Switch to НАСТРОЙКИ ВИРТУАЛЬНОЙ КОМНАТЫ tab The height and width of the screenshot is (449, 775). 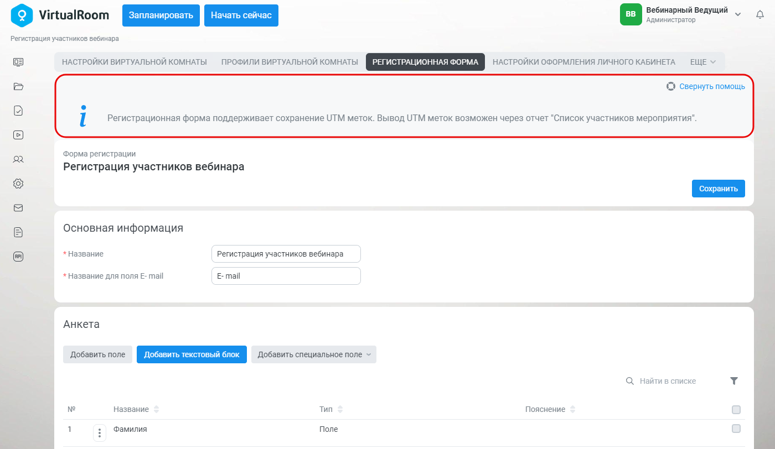(x=135, y=62)
